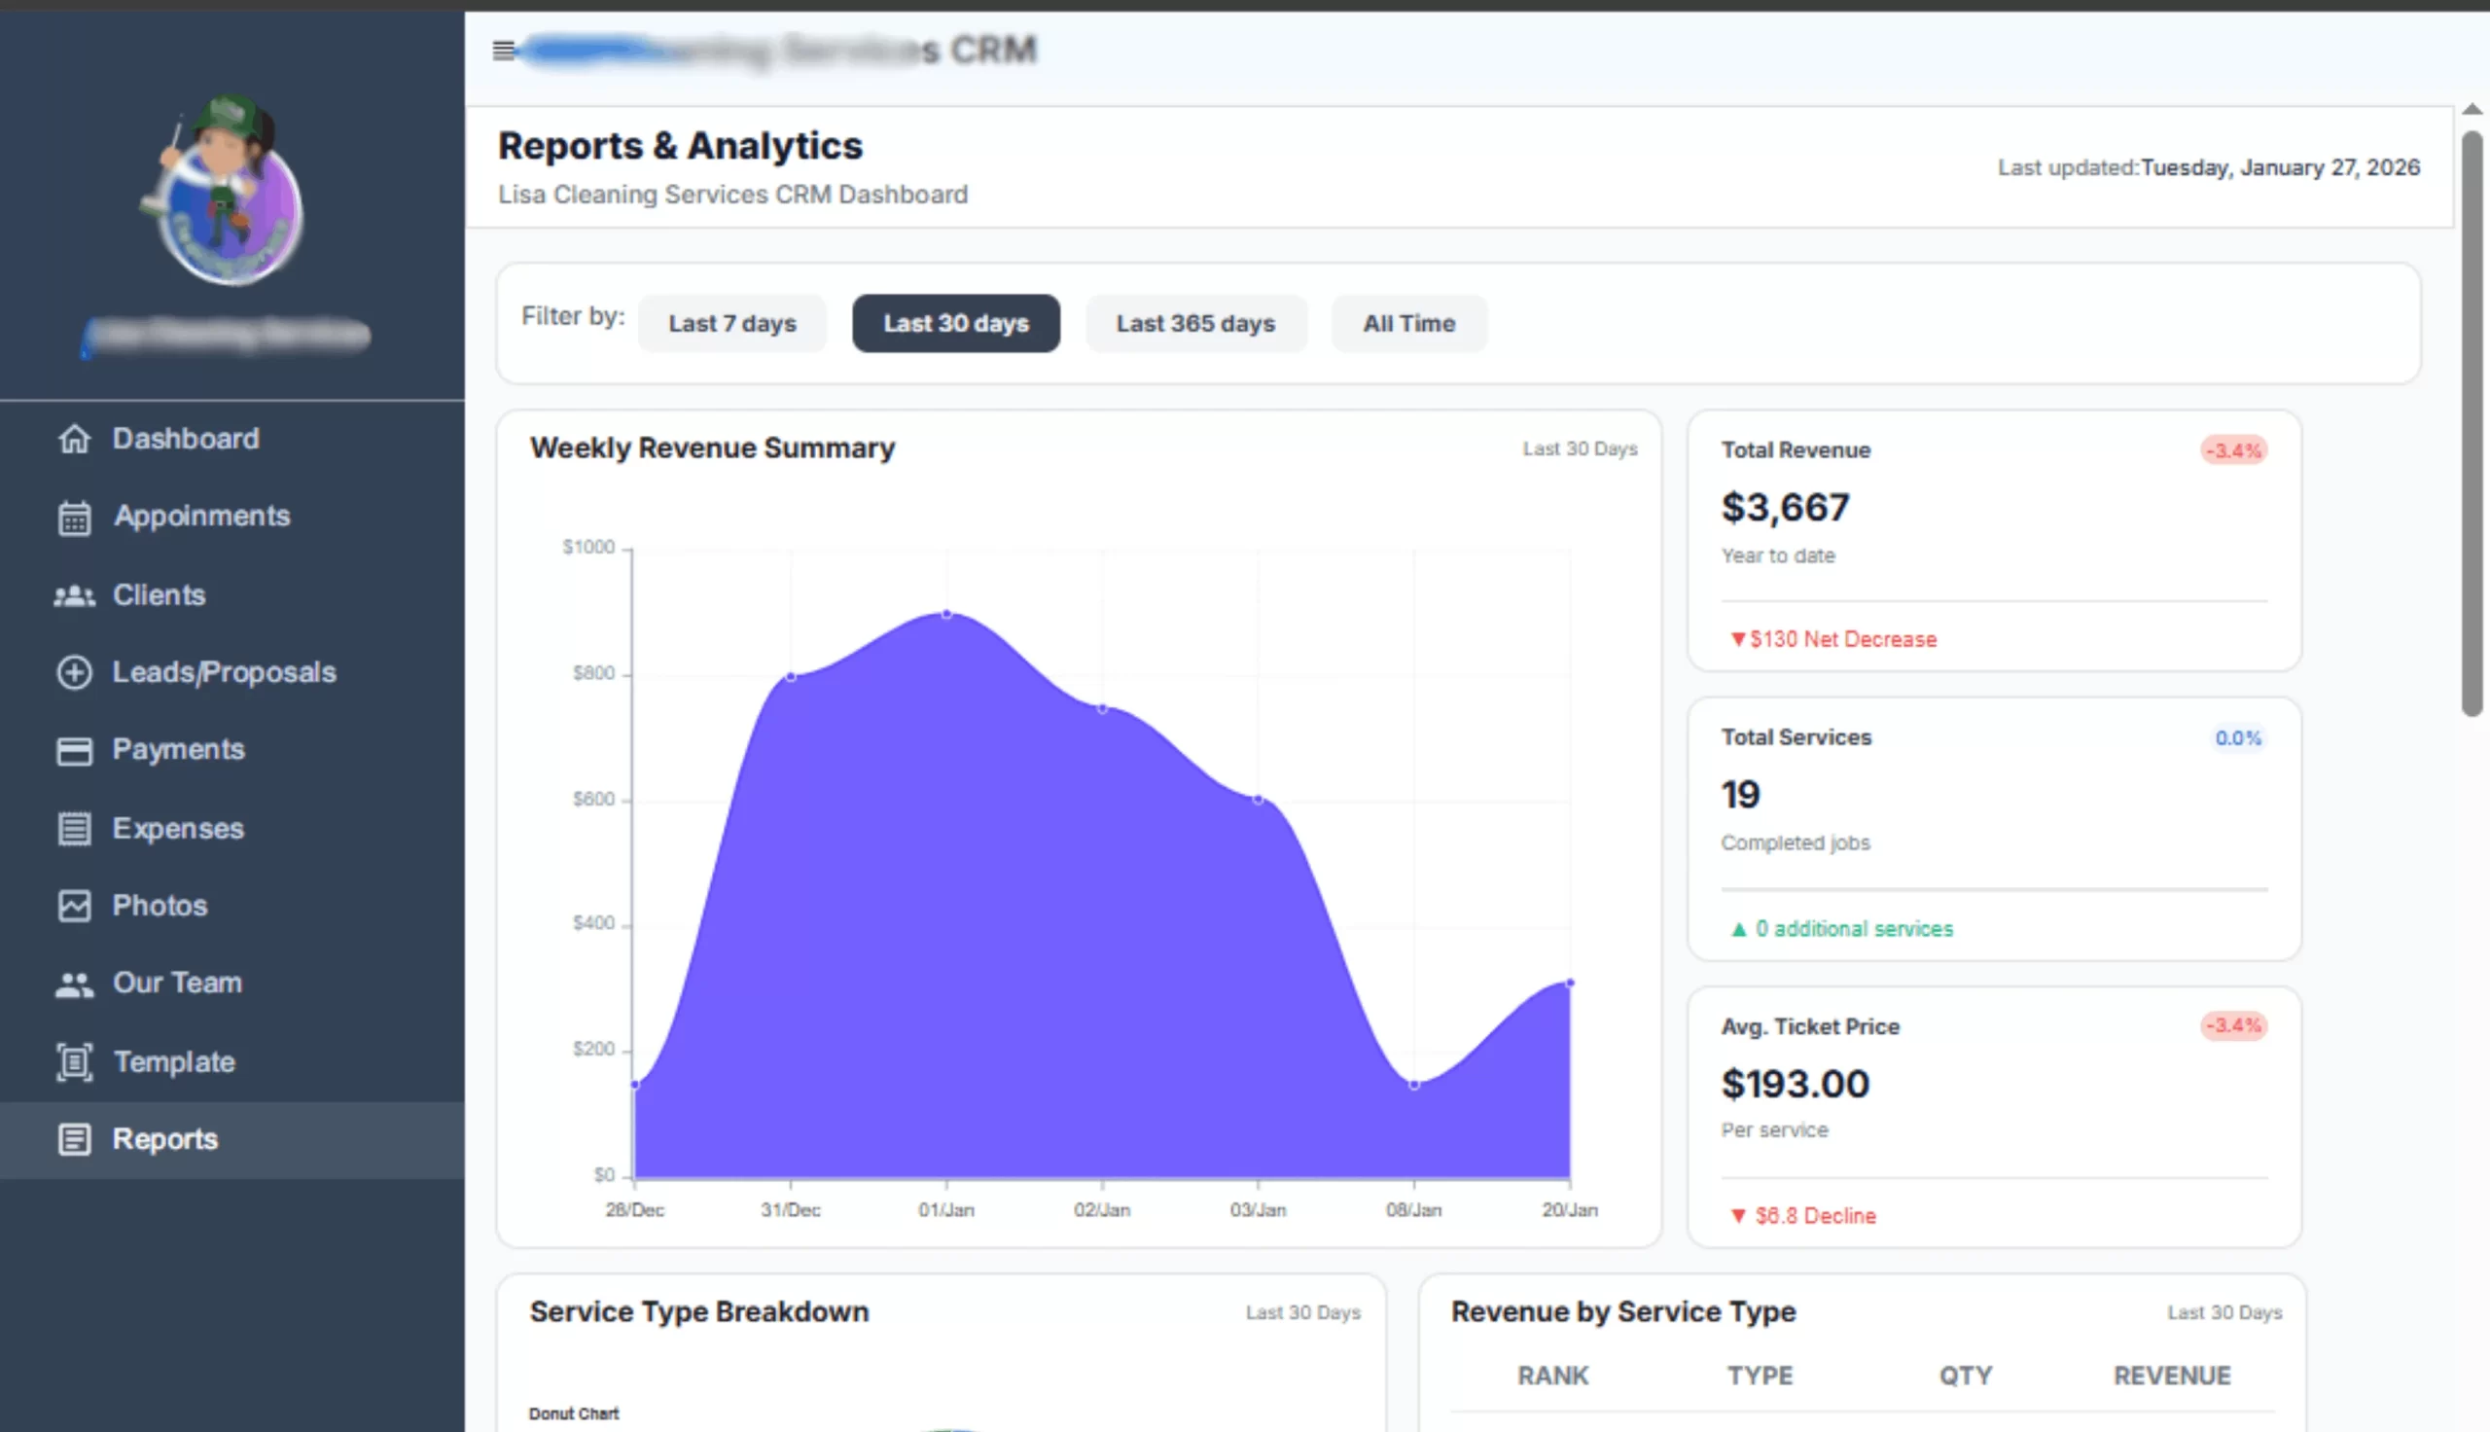
Task: Show All Time data
Action: click(1407, 324)
